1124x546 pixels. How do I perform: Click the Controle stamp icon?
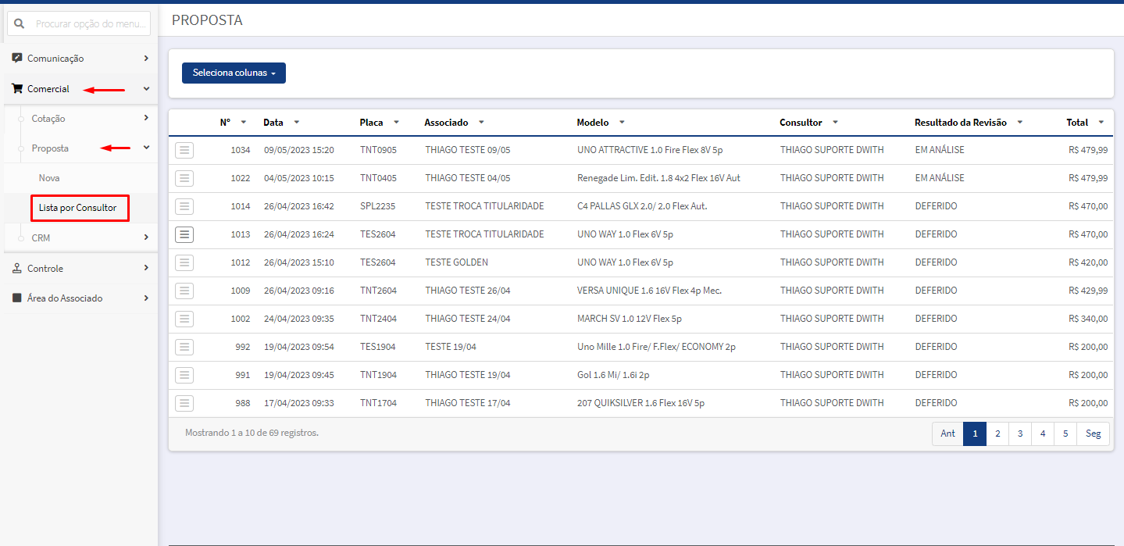click(x=17, y=268)
